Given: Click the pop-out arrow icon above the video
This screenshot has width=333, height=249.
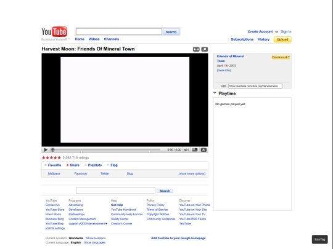Looking at the screenshot, I should tap(204, 49).
